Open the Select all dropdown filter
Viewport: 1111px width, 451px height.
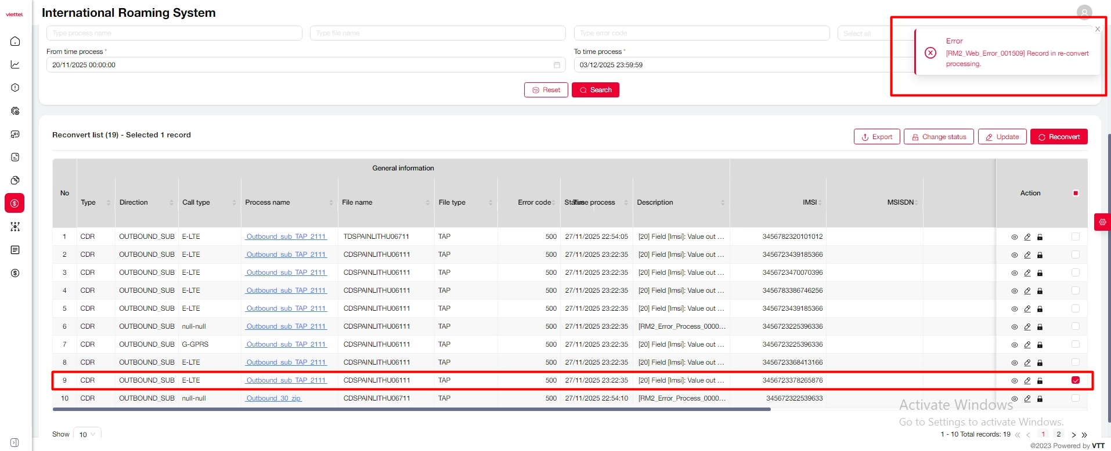[863, 34]
